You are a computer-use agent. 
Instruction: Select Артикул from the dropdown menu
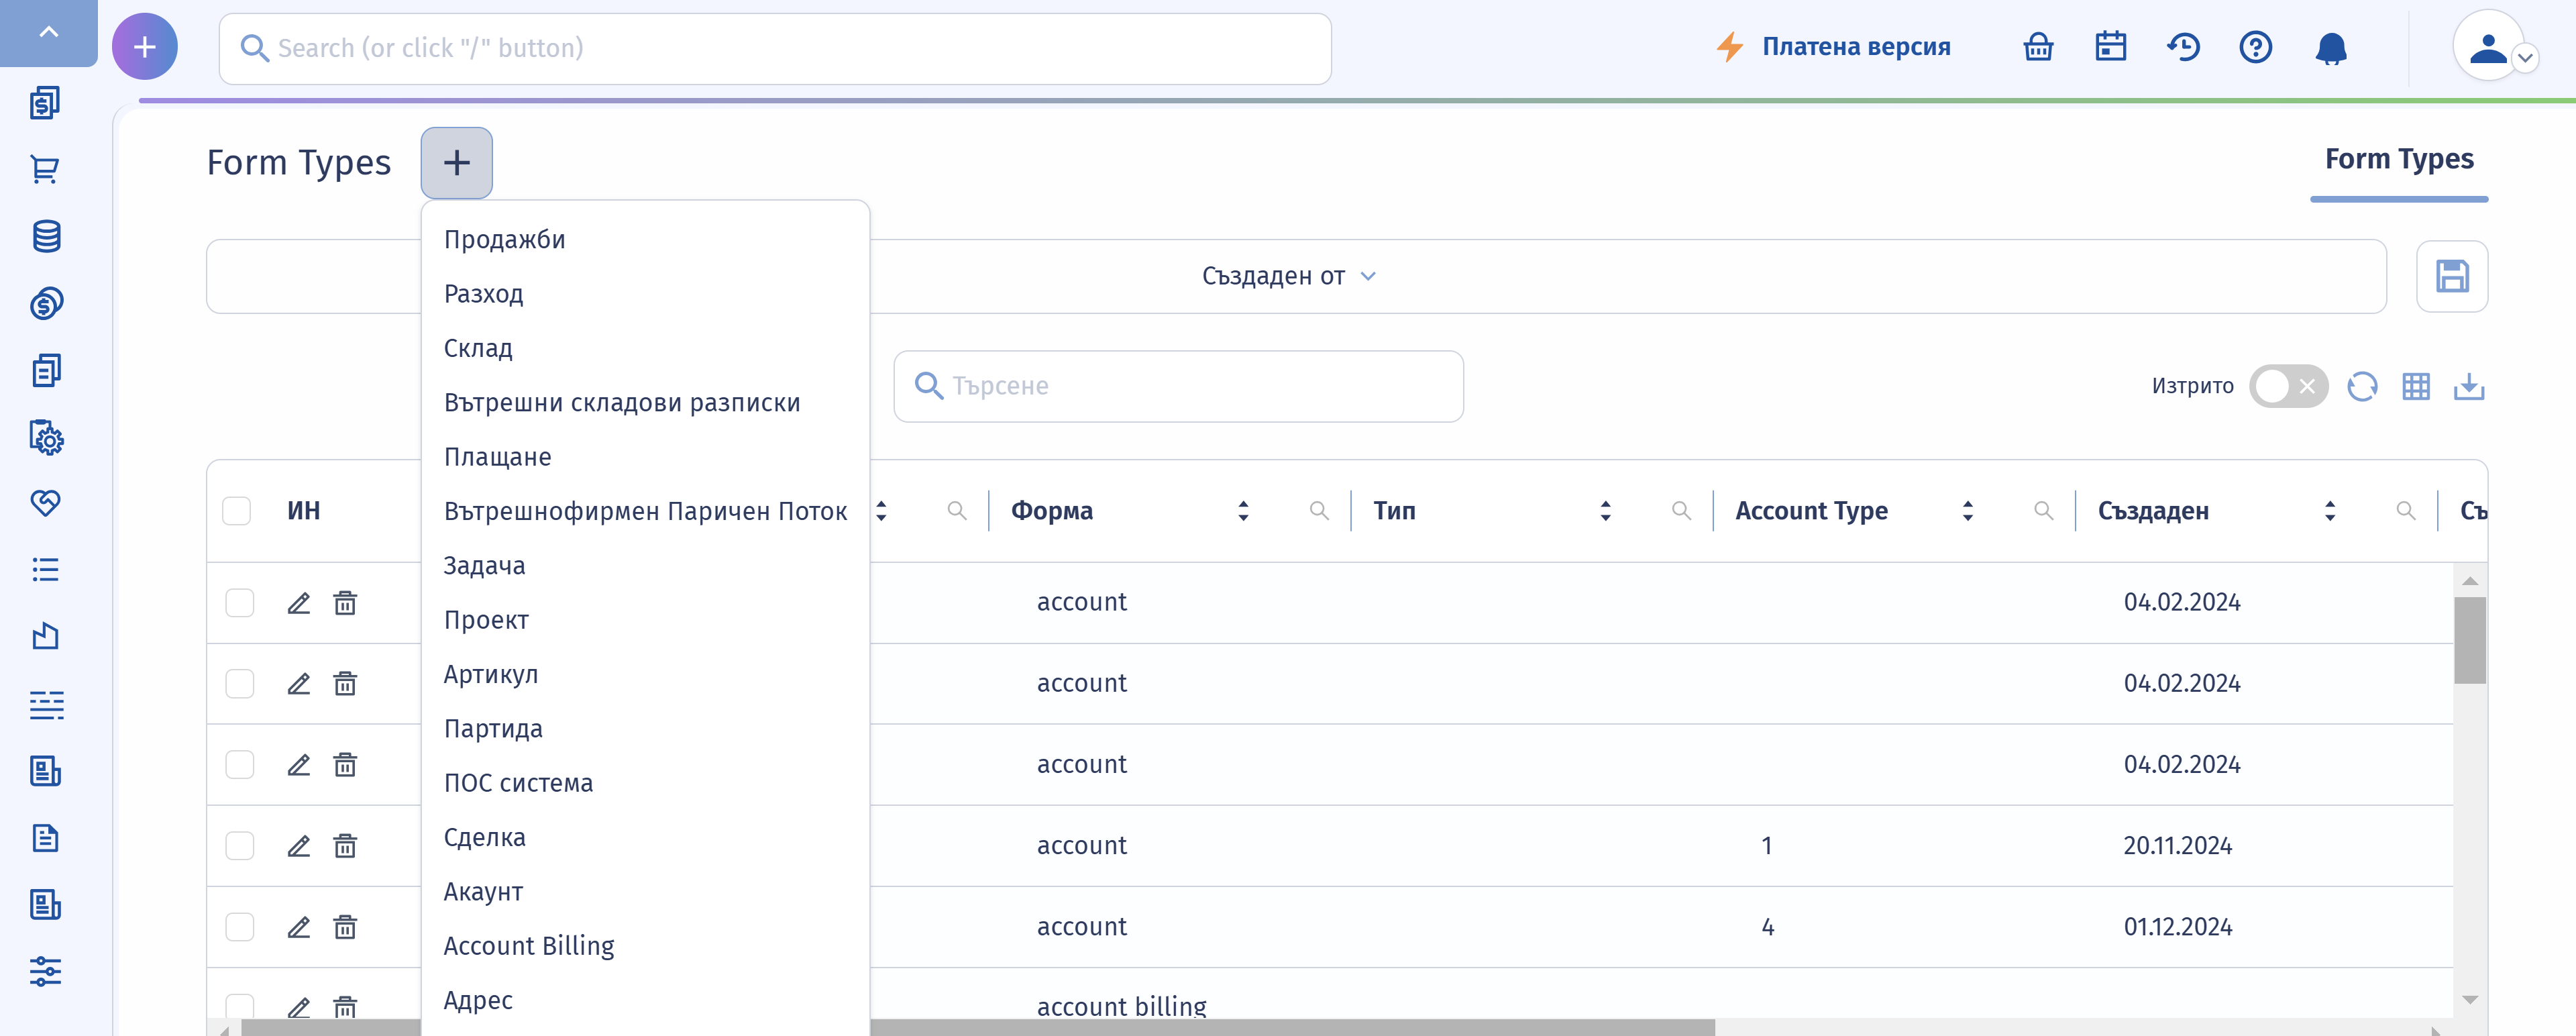pos(646,674)
